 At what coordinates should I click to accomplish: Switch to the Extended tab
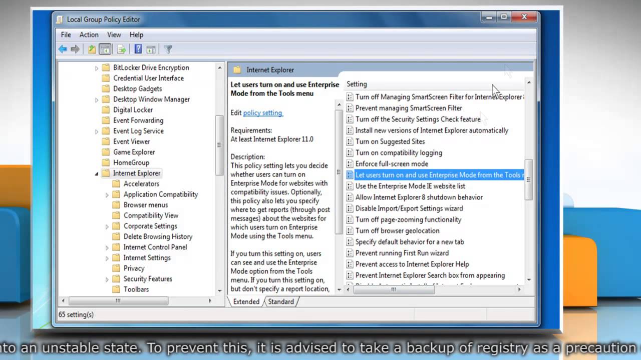pyautogui.click(x=246, y=301)
